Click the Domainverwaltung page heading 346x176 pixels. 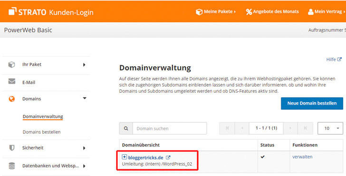pyautogui.click(x=155, y=68)
